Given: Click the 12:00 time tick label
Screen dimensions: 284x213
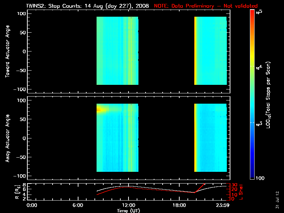Looking at the screenshot, I should (129, 205).
